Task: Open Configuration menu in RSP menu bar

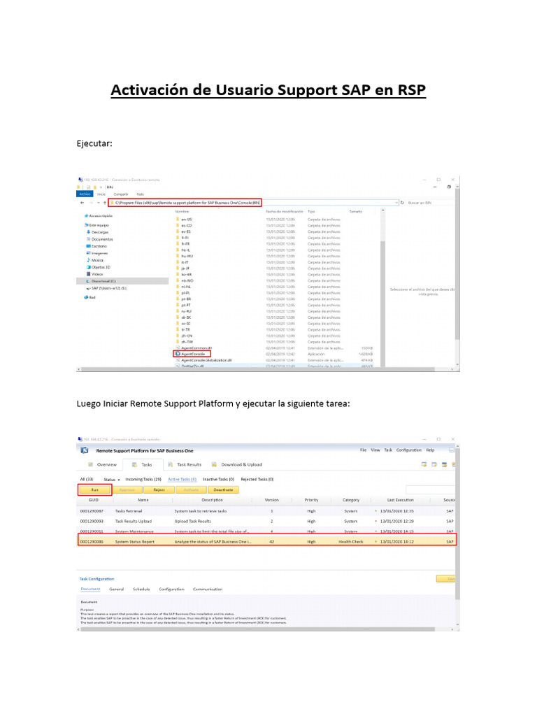Action: click(x=408, y=450)
